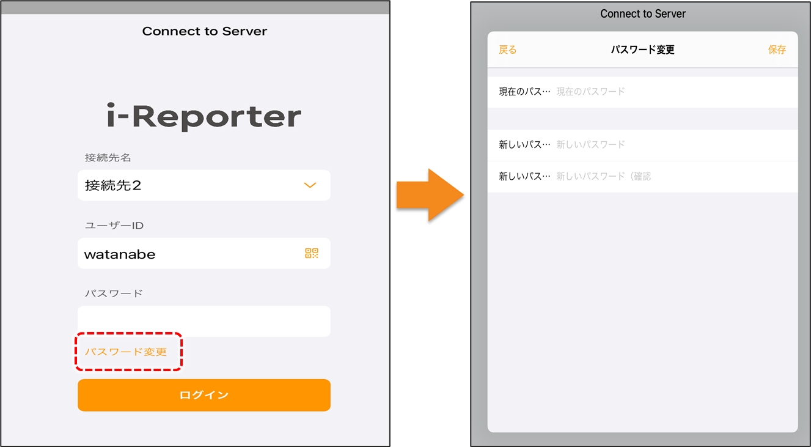
Task: Open the パスワード変更 link under password
Action: [126, 352]
